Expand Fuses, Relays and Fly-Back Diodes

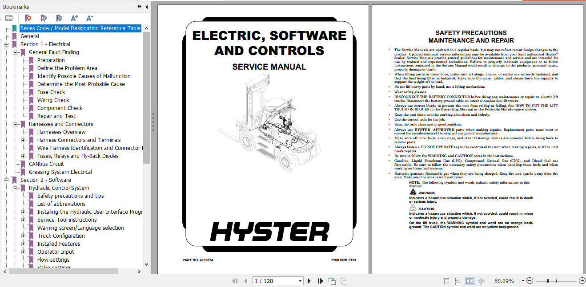point(24,156)
